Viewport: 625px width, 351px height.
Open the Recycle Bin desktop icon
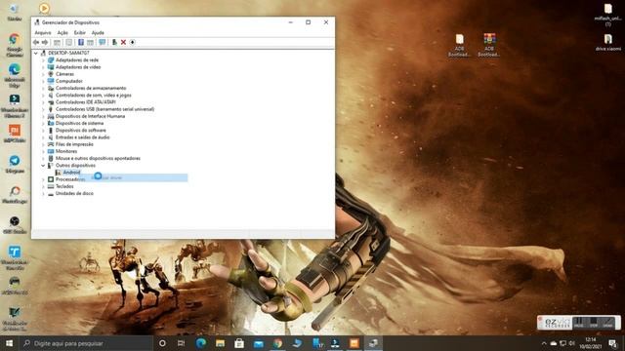15,12
